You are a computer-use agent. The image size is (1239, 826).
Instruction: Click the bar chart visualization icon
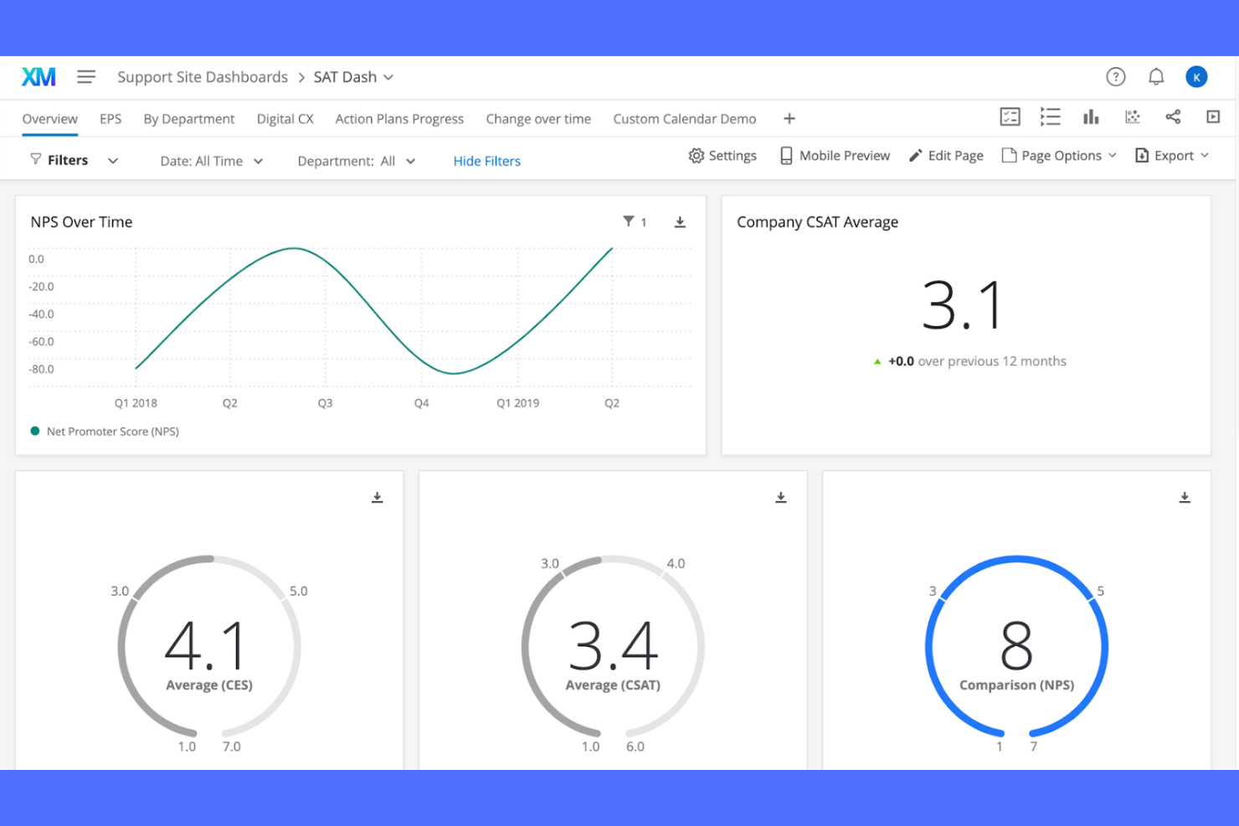point(1091,117)
